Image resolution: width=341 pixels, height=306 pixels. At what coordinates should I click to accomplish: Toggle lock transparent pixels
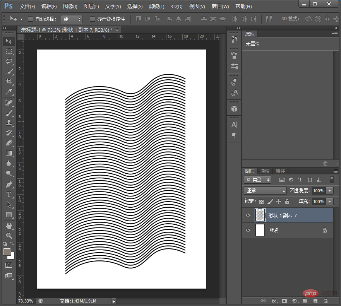[261, 202]
